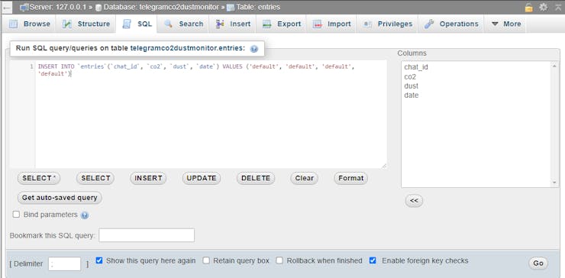Open the Import tab
This screenshot has width=565, height=278.
332,24
